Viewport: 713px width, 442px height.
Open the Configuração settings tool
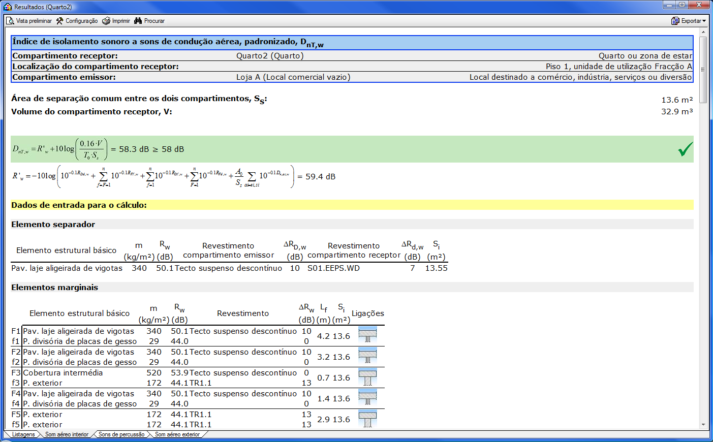(x=77, y=21)
